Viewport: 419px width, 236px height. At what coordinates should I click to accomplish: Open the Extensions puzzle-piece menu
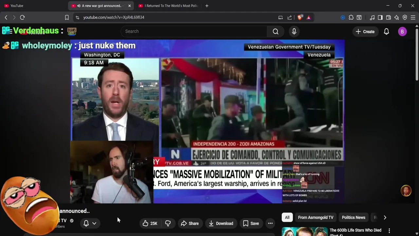click(351, 17)
